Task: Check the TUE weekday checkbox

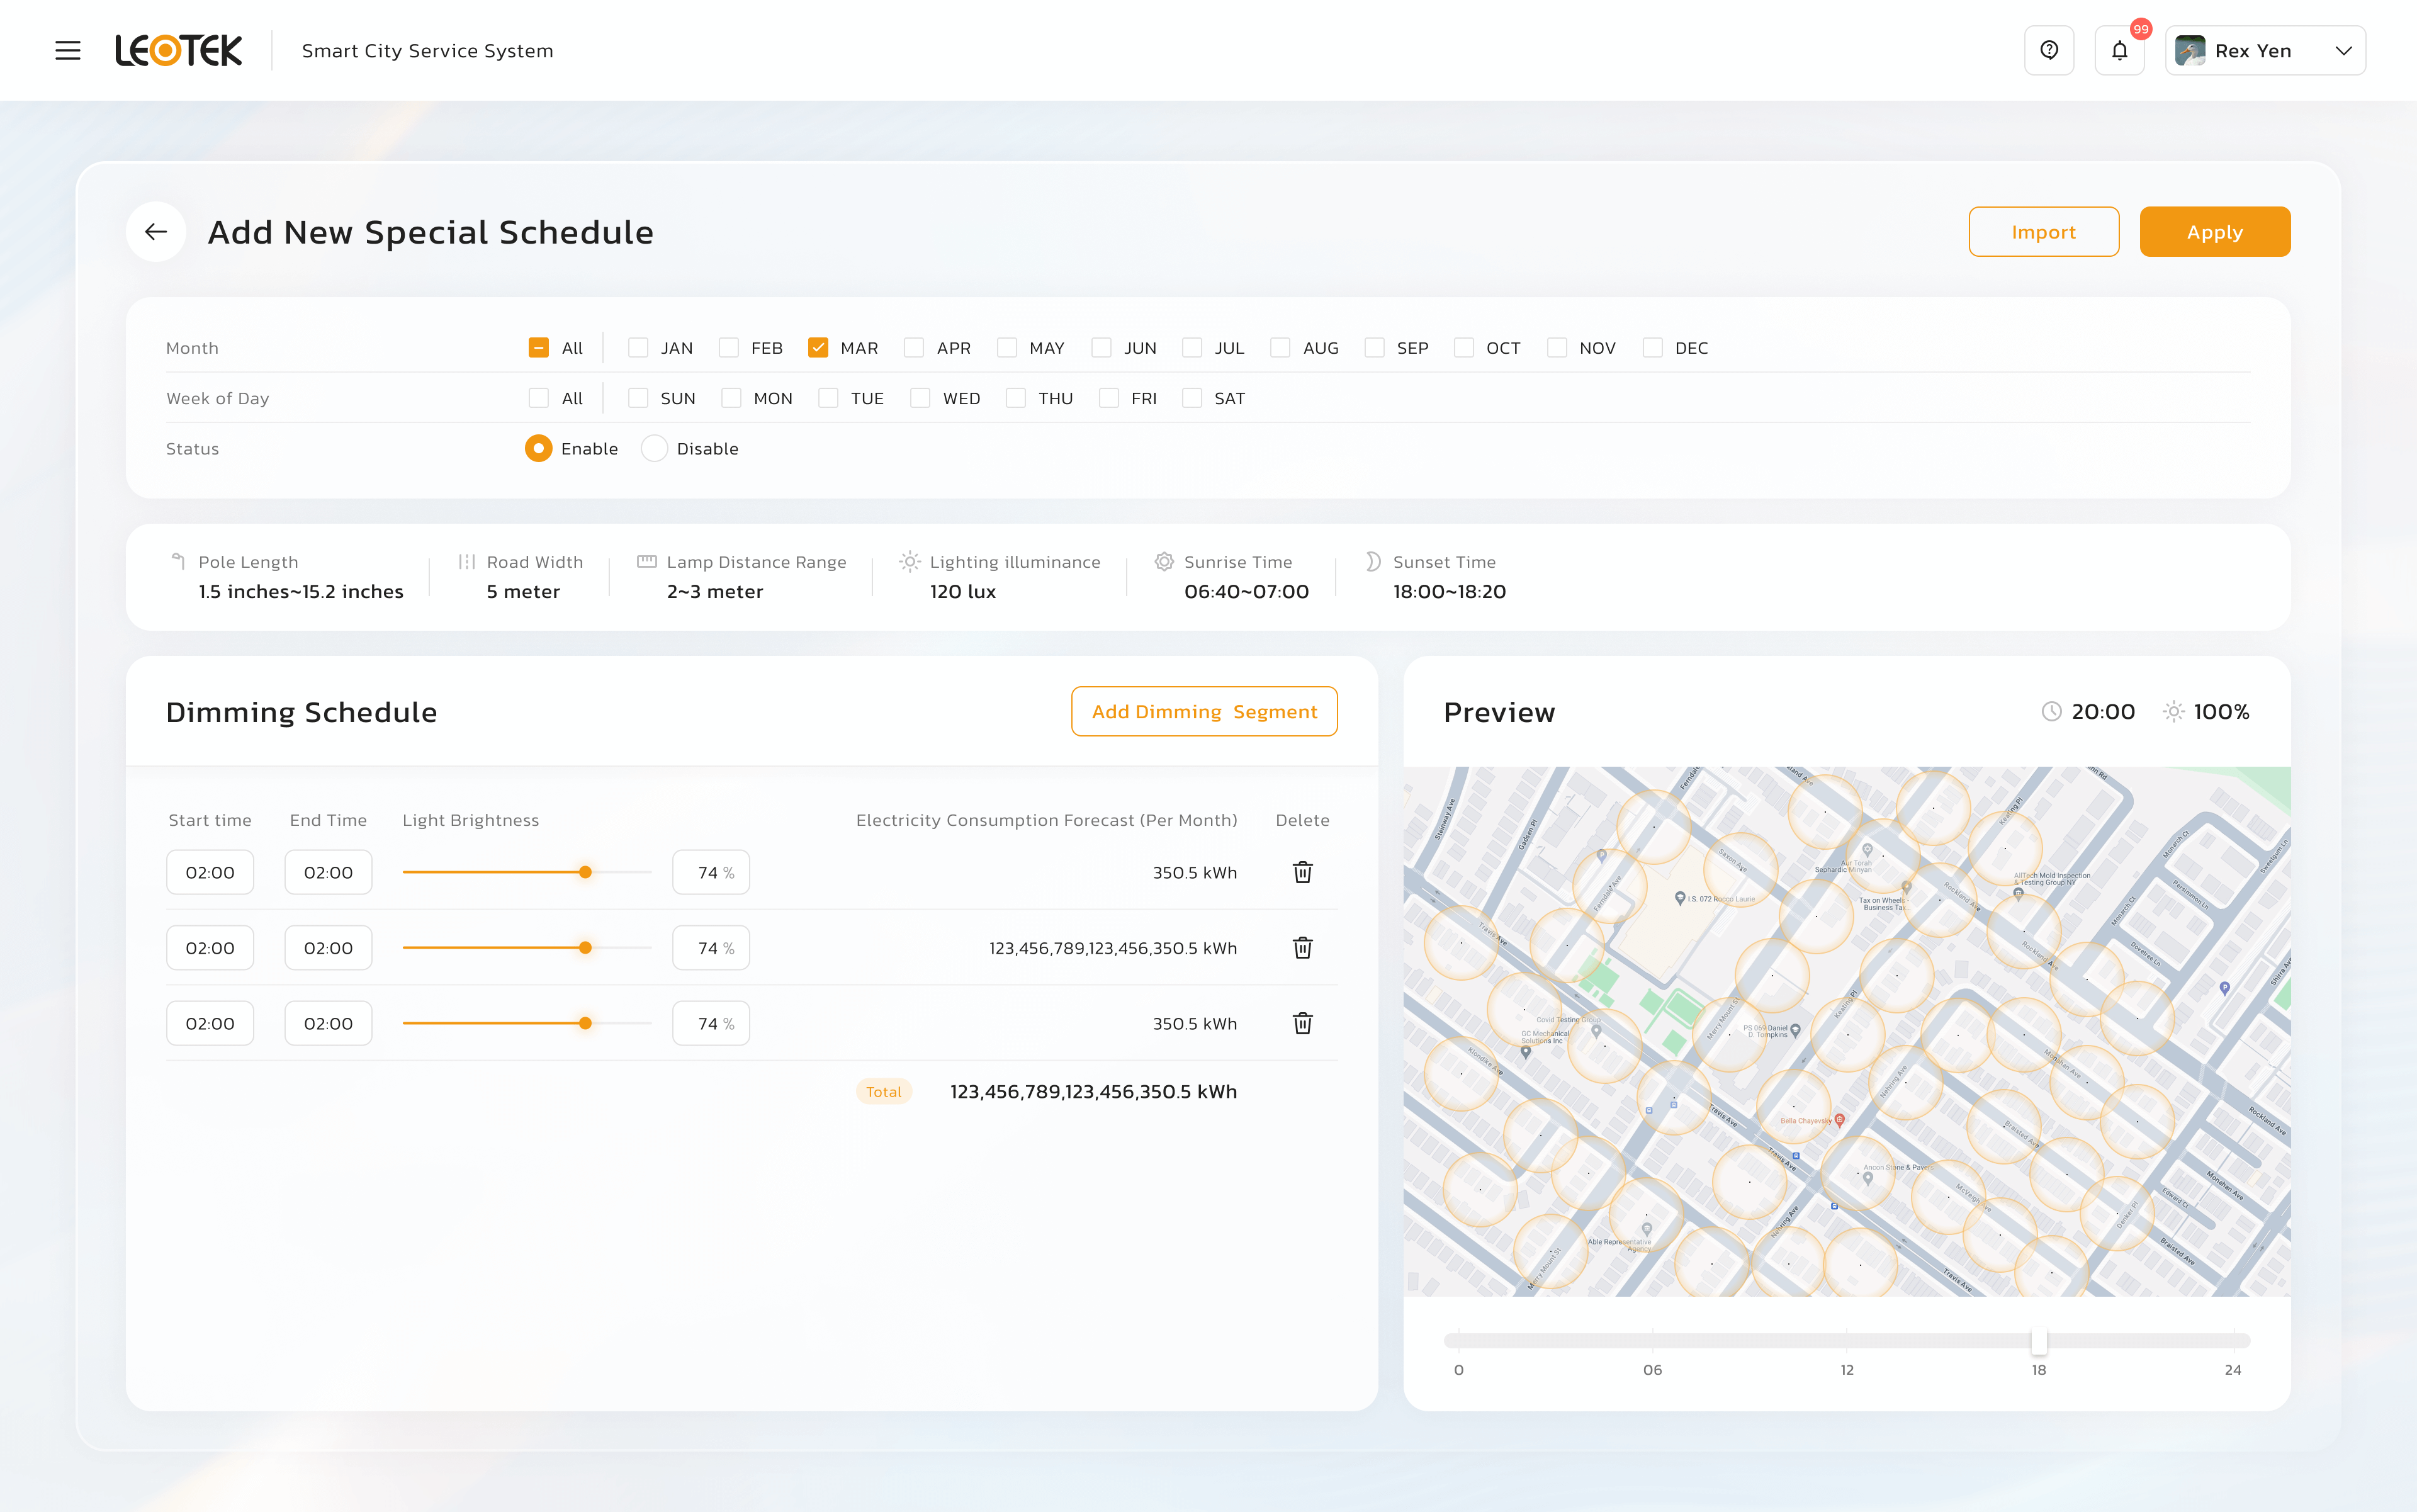Action: click(828, 398)
